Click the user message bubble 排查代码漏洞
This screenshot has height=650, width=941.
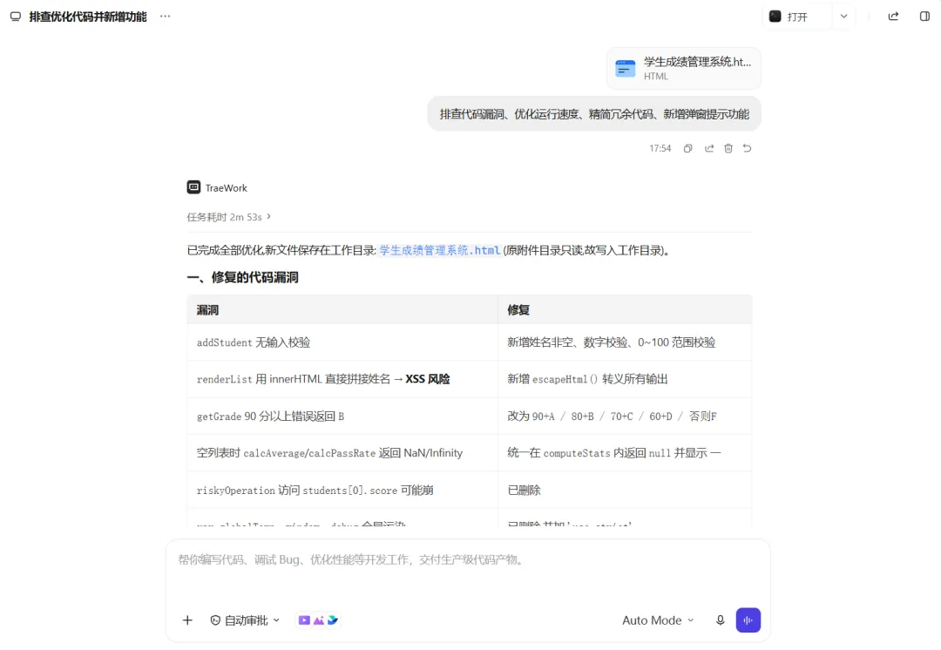pyautogui.click(x=594, y=113)
